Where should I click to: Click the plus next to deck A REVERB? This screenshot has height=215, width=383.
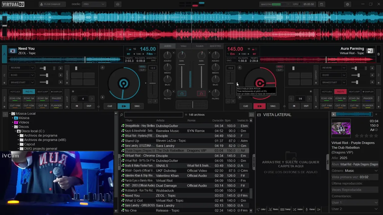coord(60,68)
